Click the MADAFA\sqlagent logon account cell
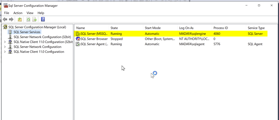279x120 pixels. (192, 44)
